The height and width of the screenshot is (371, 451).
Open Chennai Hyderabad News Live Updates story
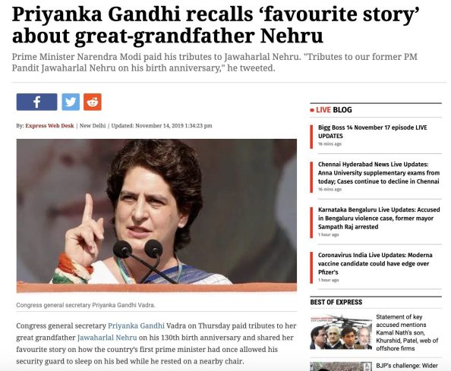click(x=379, y=173)
